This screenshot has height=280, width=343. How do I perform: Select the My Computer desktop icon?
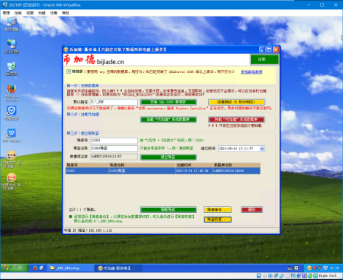coord(11,24)
